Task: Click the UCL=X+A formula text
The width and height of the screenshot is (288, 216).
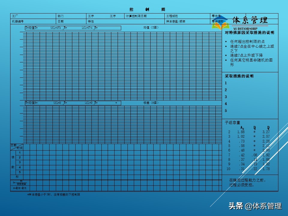Action: pyautogui.click(x=59, y=28)
